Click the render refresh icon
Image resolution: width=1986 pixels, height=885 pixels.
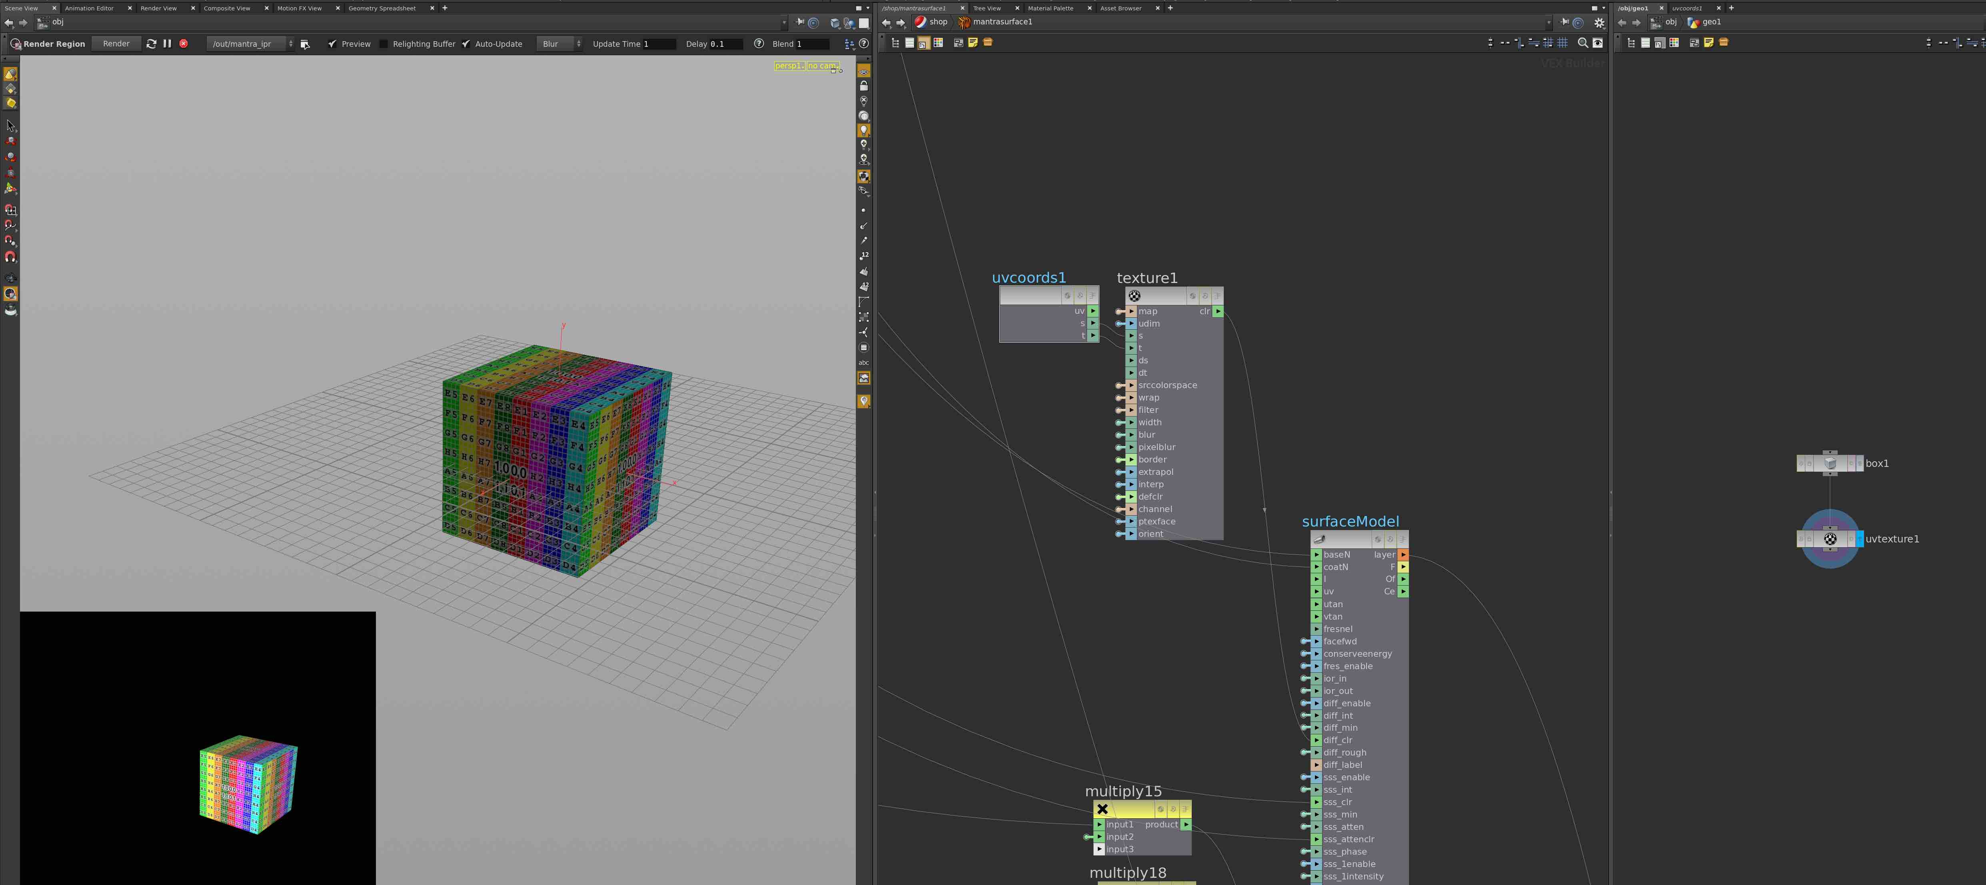(x=151, y=44)
